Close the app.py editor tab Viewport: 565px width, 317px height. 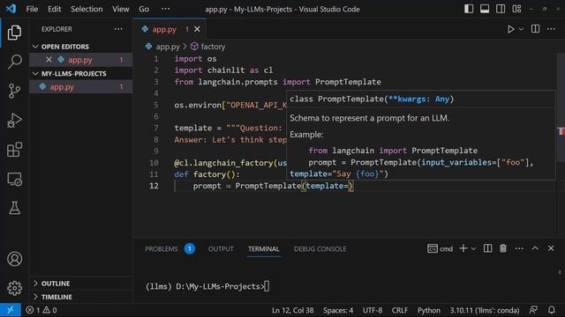(x=197, y=29)
